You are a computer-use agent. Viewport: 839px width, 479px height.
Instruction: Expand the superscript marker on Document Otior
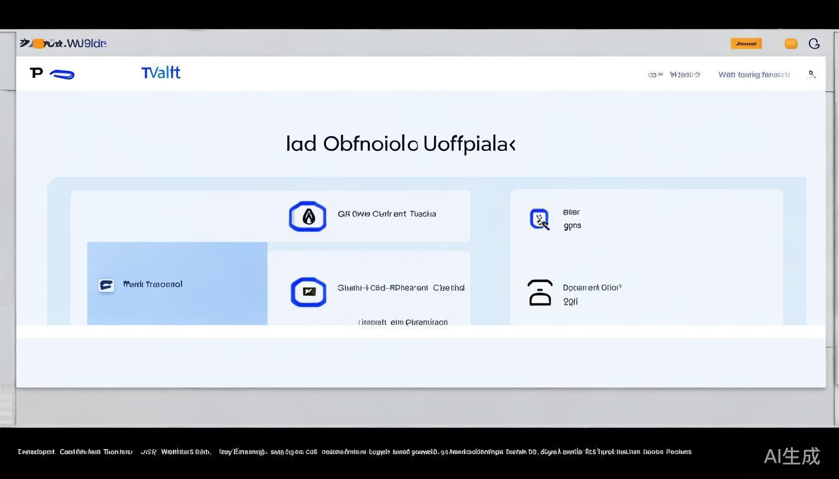click(619, 286)
